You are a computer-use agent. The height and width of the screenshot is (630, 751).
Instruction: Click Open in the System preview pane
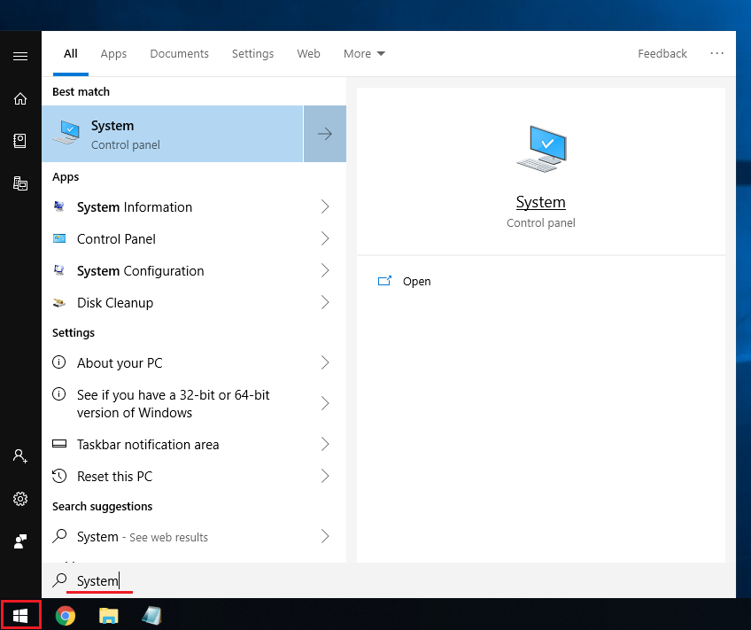[416, 282]
